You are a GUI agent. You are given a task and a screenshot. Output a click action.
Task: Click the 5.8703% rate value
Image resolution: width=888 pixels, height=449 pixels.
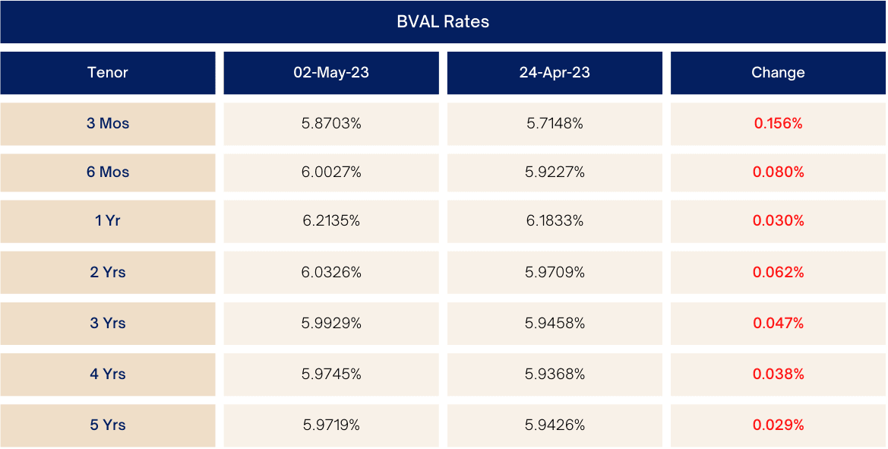(331, 123)
